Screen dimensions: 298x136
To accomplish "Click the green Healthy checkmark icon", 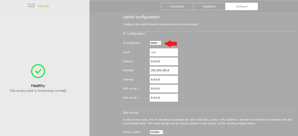I will pyautogui.click(x=38, y=71).
